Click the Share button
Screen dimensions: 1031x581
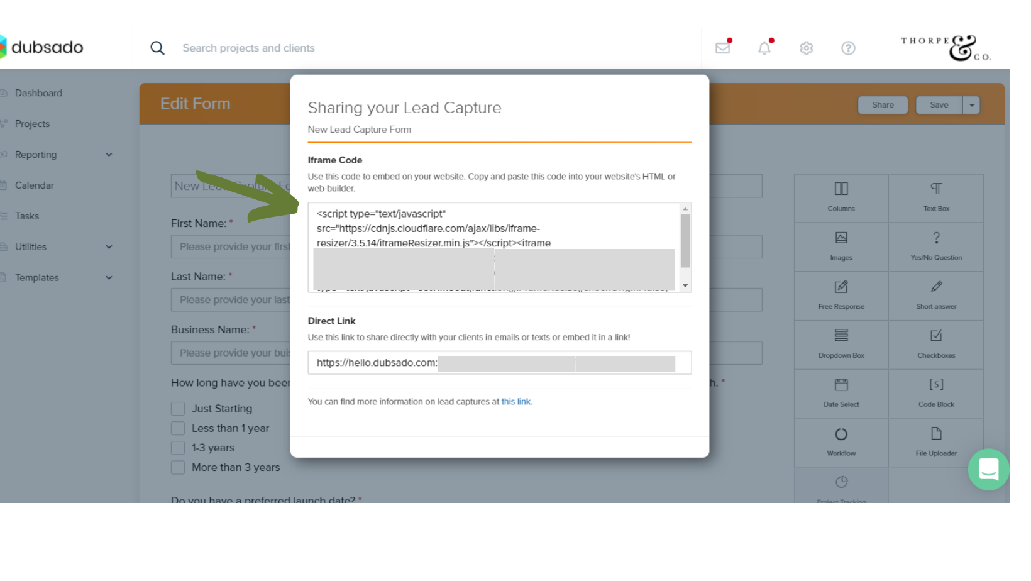(883, 105)
